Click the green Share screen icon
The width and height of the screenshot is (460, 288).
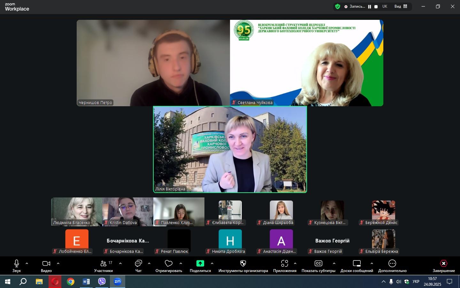click(x=200, y=263)
